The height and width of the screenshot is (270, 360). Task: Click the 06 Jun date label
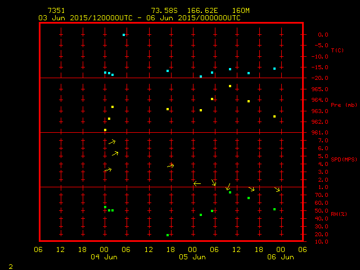pos(280,257)
